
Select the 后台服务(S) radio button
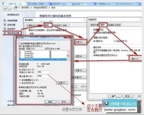115,41
